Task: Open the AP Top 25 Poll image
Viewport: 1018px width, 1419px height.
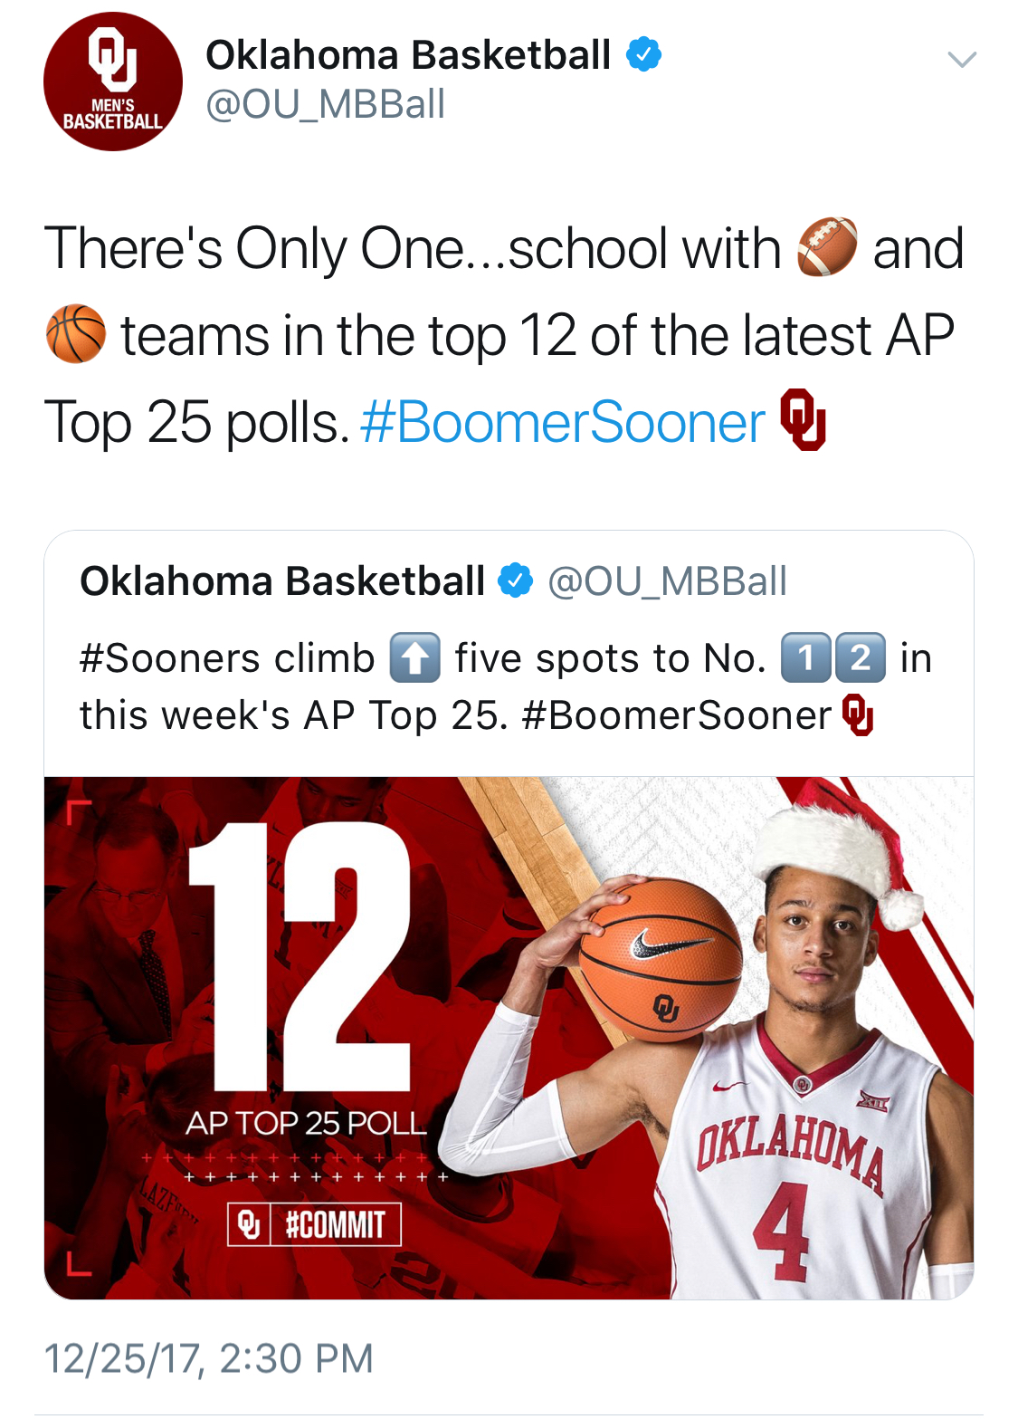Action: (x=509, y=1038)
